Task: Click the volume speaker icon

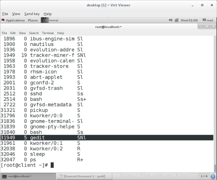Action: tap(171, 20)
